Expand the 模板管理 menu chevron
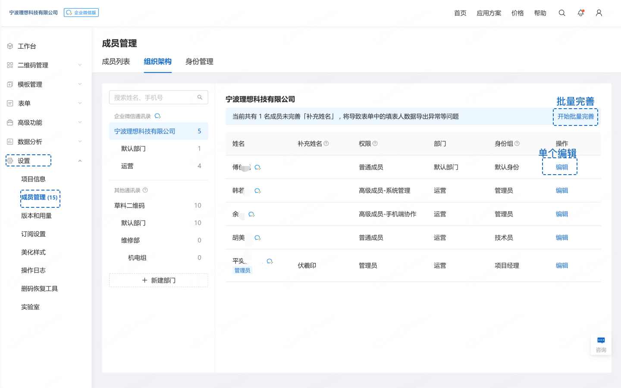Image resolution: width=621 pixels, height=388 pixels. [80, 84]
